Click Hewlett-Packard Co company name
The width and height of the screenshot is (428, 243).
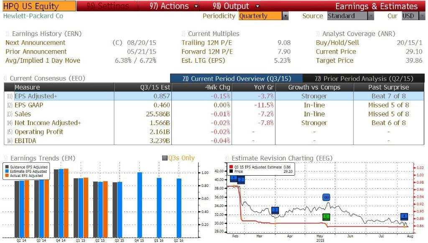tap(33, 16)
